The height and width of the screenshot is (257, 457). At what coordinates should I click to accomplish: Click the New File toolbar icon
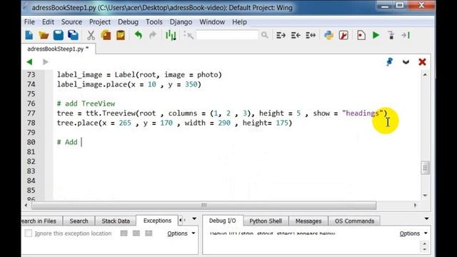29,35
